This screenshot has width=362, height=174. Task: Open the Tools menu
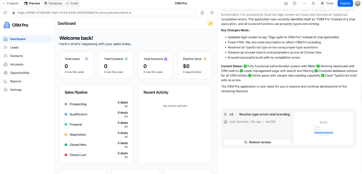click(327, 3)
